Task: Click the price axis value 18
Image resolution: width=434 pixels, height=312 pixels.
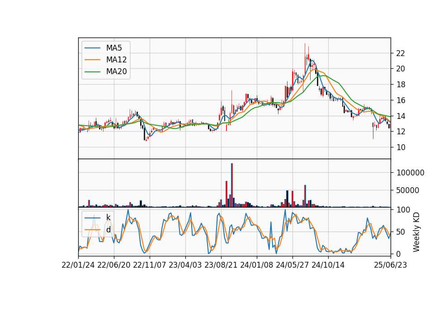Action: [x=401, y=85]
